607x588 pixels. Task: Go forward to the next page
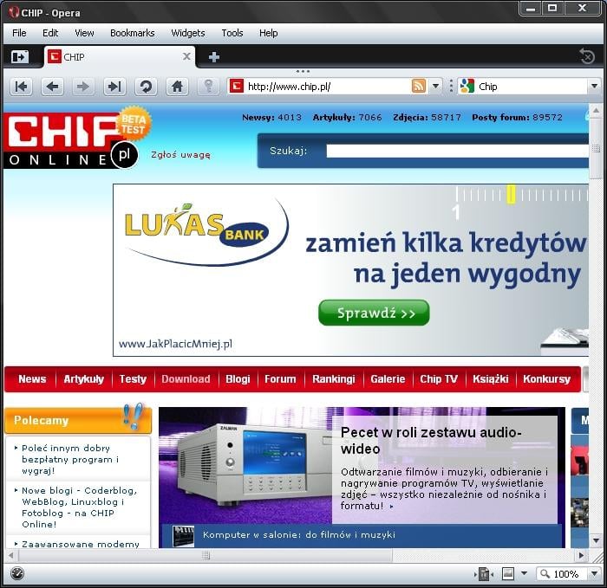point(83,87)
